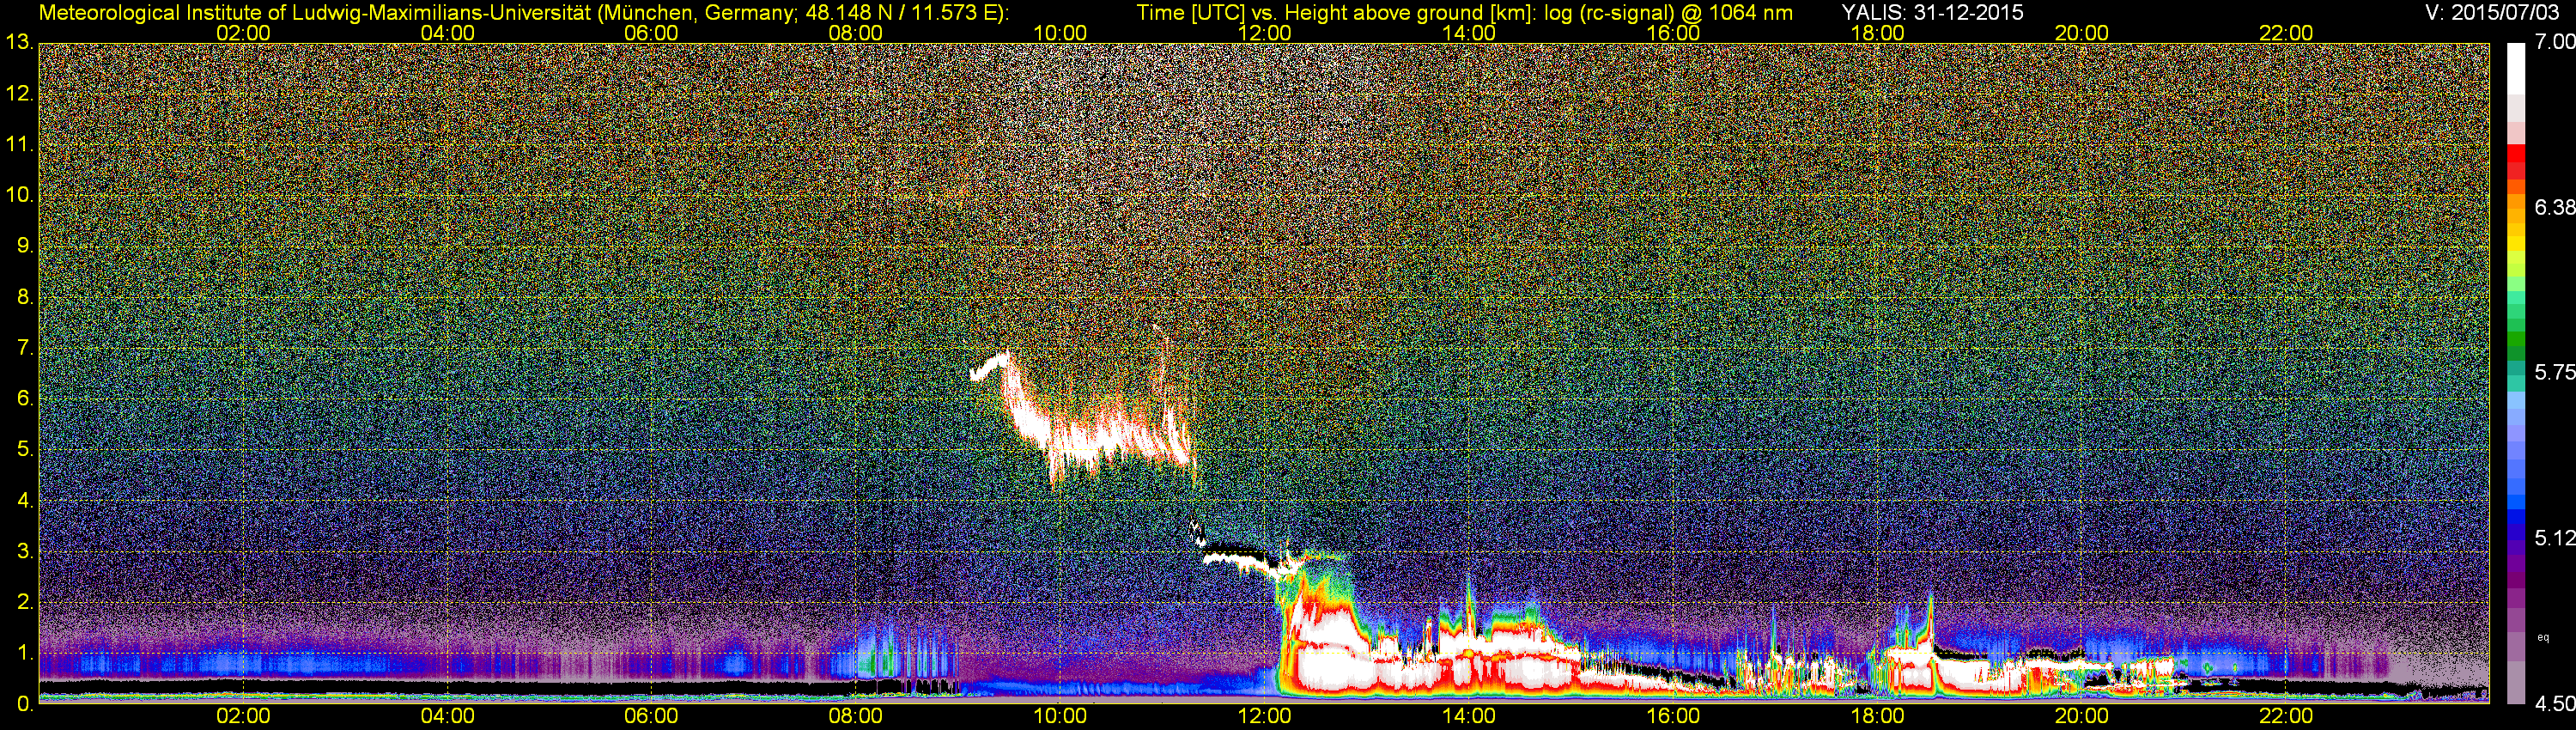Image resolution: width=2576 pixels, height=730 pixels.
Task: Click the 18:00 label on the bottom time axis
Action: 1878,716
